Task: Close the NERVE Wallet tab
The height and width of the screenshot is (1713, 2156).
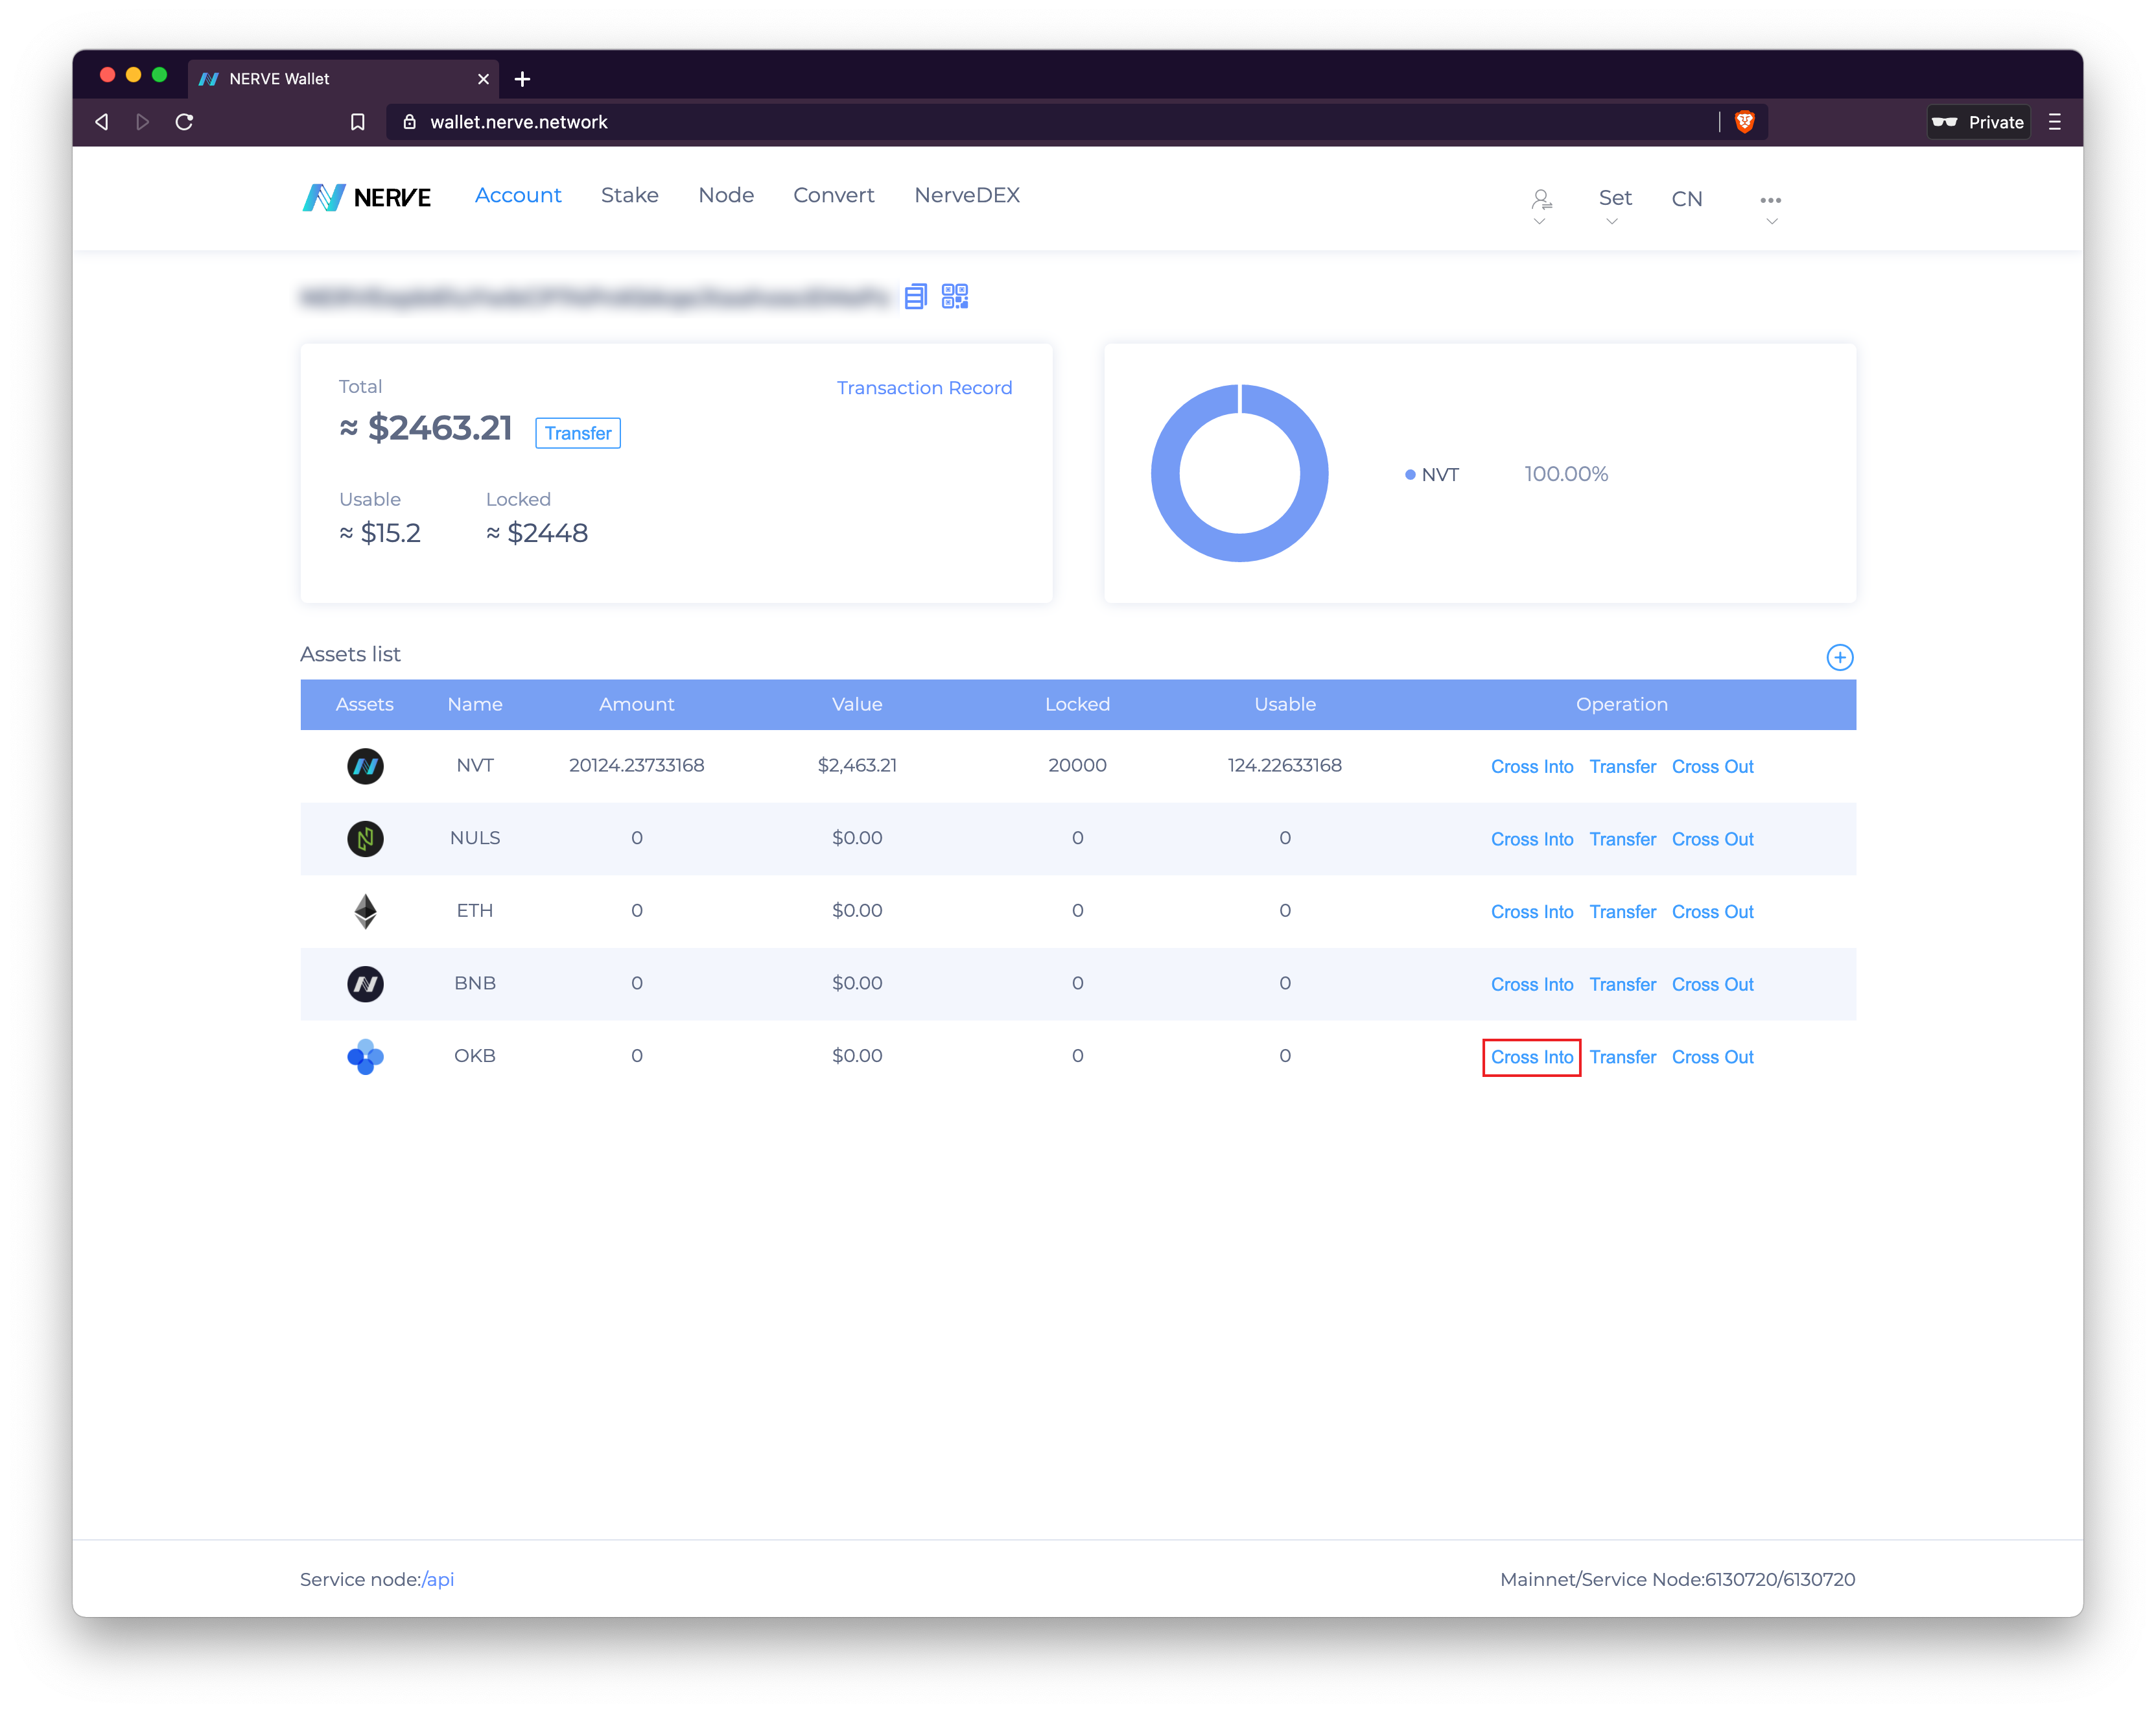Action: coord(483,79)
